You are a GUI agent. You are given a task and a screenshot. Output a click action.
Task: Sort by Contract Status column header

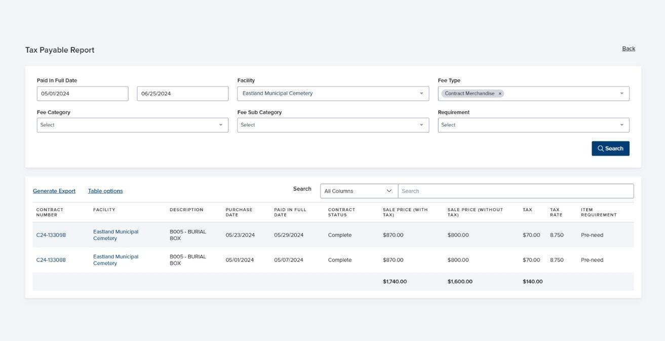click(341, 212)
